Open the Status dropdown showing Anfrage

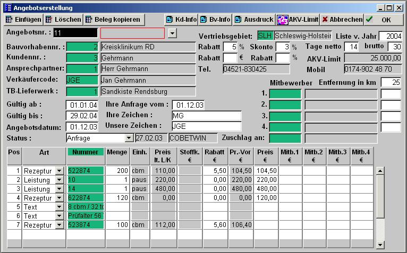tap(129, 138)
